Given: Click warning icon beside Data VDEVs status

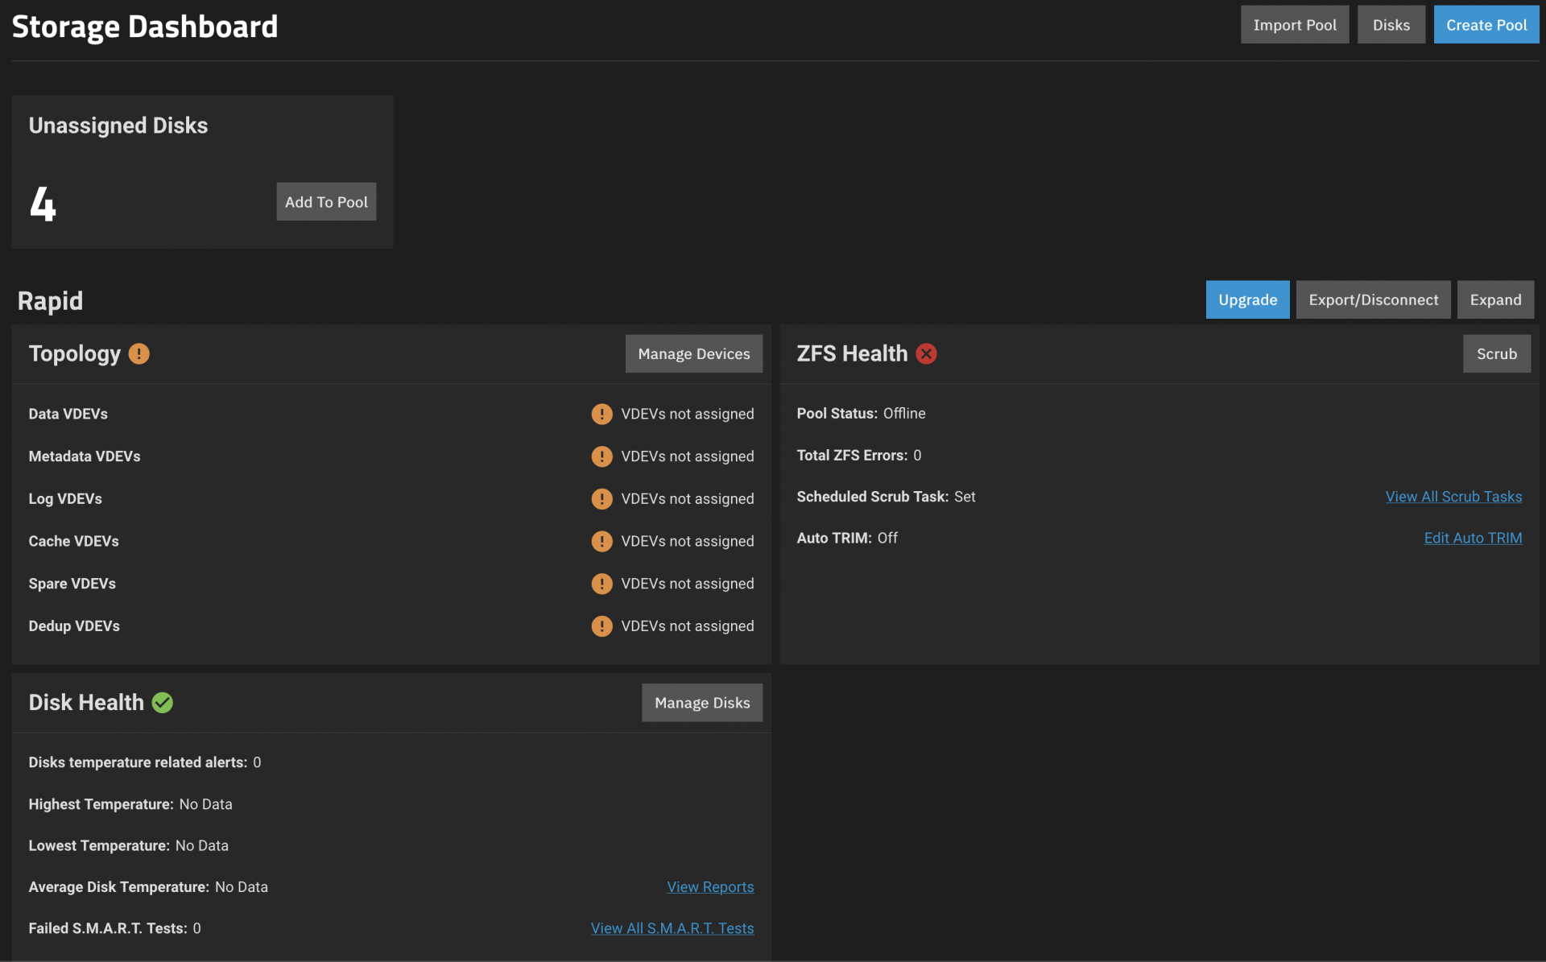Looking at the screenshot, I should coord(601,414).
